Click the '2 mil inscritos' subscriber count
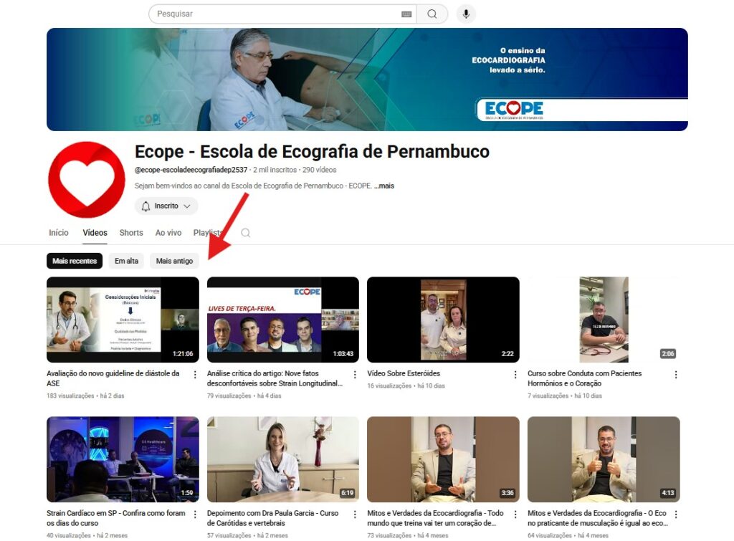Screen dimensions: 734x541 point(275,170)
